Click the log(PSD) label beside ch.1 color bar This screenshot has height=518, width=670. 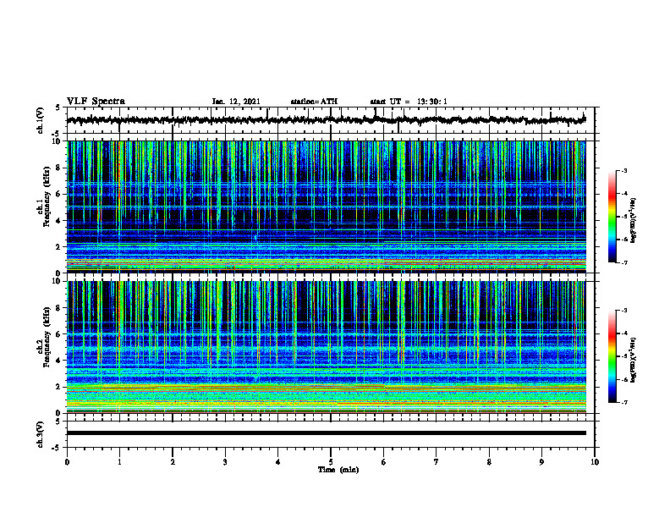pos(634,221)
